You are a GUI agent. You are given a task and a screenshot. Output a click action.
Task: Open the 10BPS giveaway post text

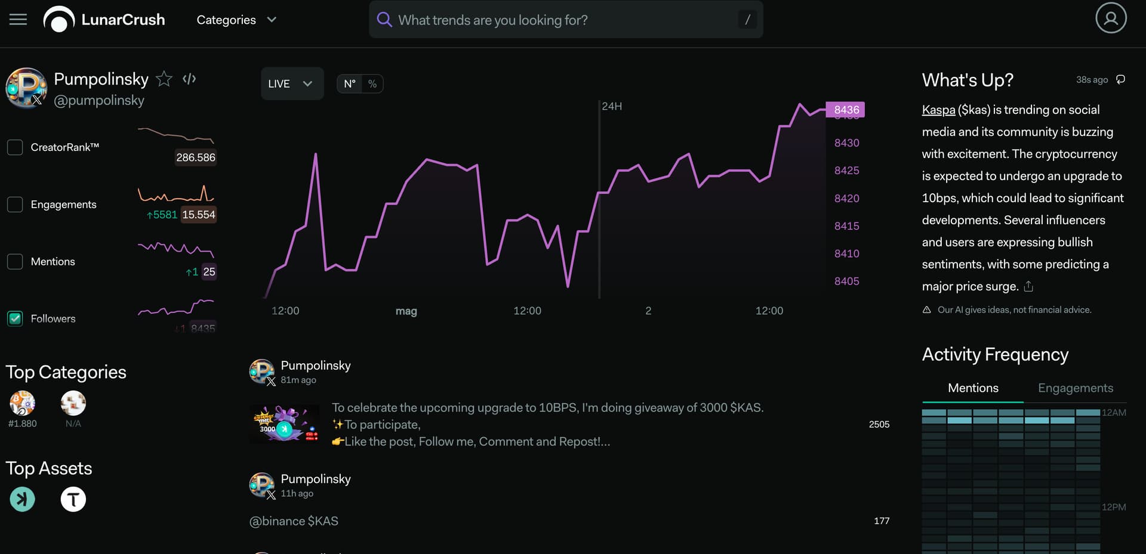pyautogui.click(x=547, y=425)
